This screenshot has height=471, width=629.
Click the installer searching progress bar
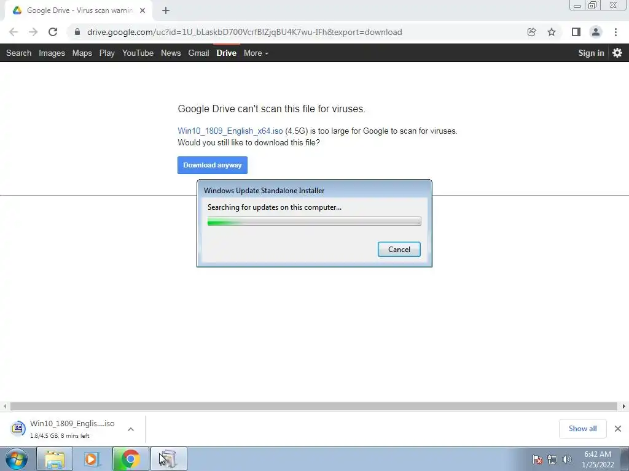314,221
